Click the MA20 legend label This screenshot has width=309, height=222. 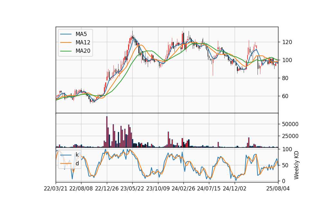click(83, 51)
